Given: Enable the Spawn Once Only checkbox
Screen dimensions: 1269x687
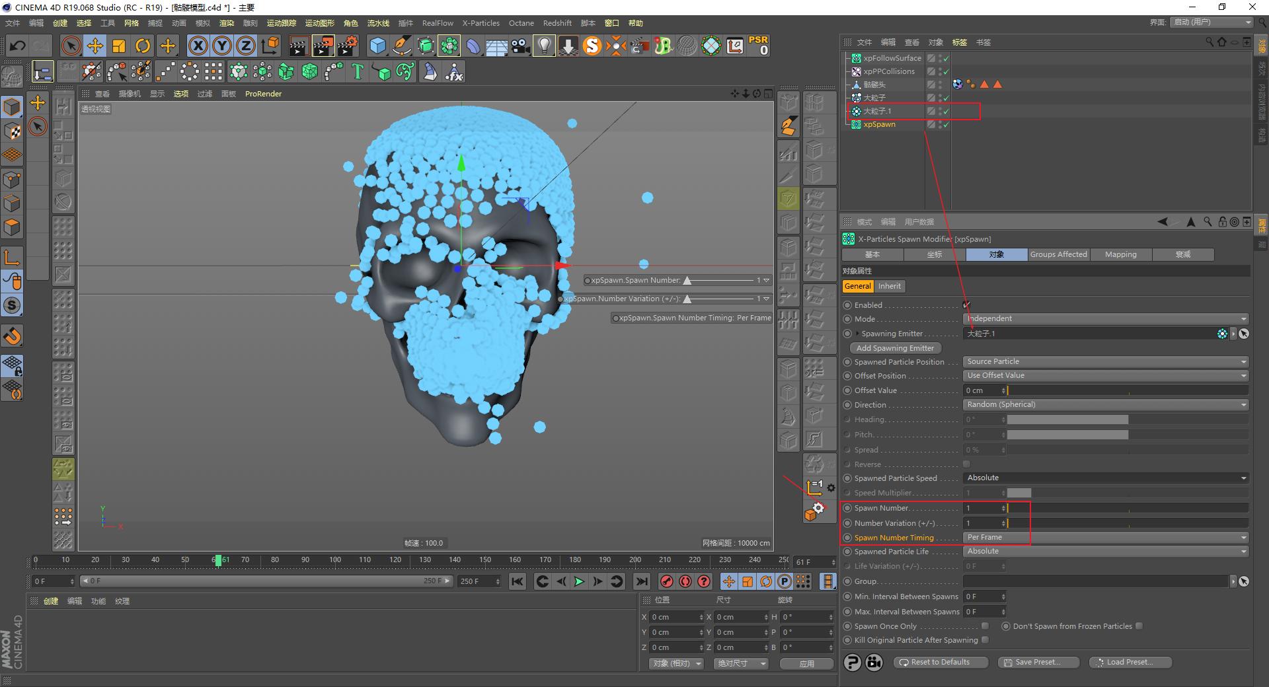Looking at the screenshot, I should point(985,626).
